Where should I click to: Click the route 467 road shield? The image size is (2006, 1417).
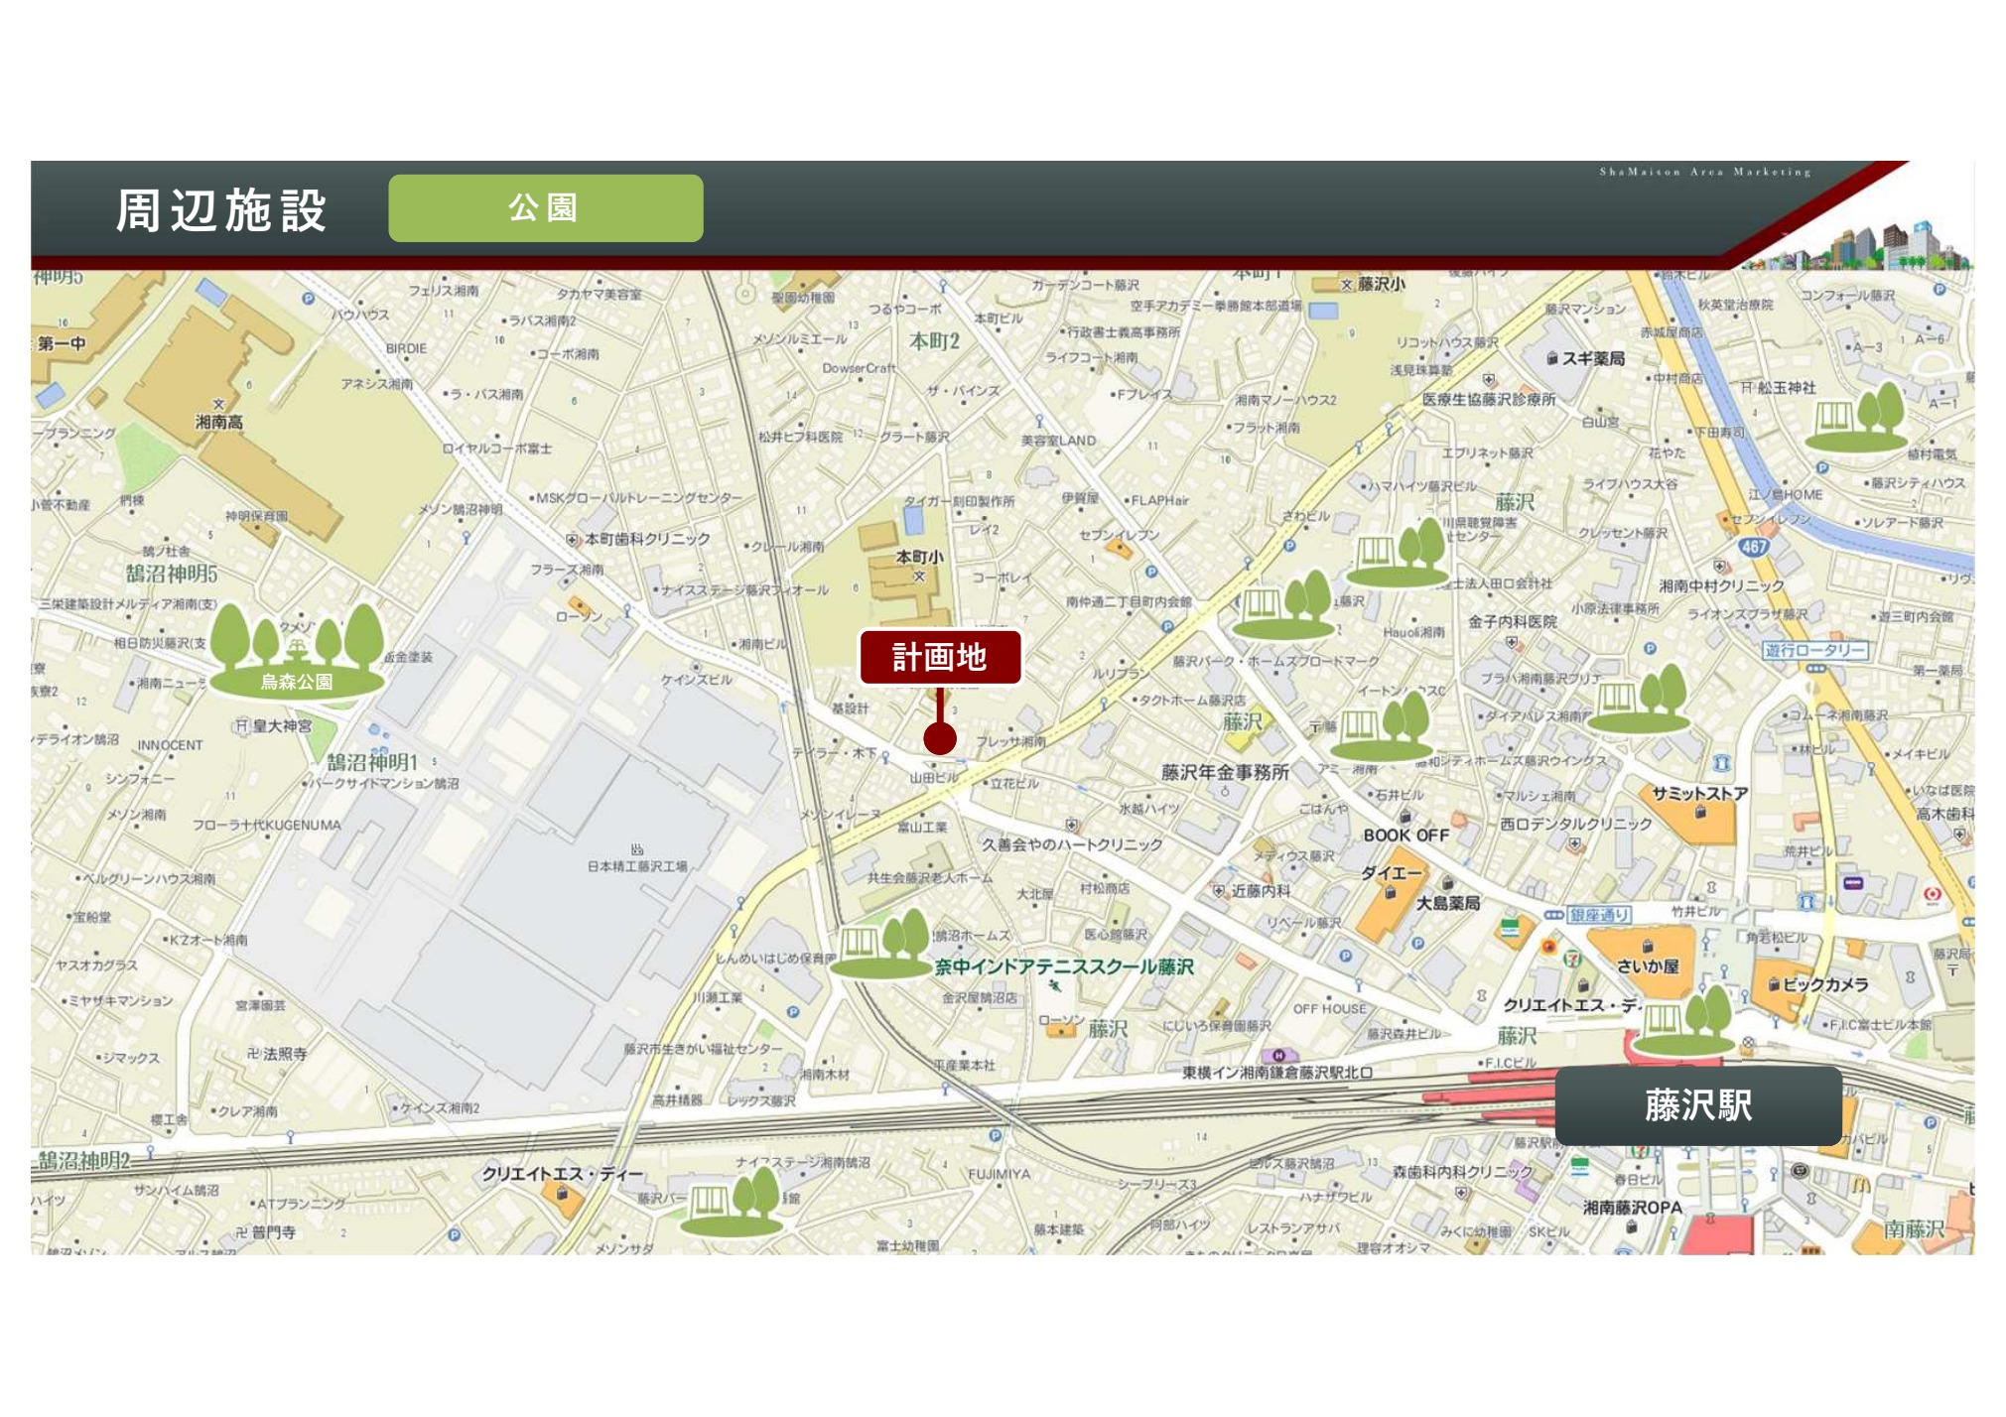click(x=1753, y=547)
